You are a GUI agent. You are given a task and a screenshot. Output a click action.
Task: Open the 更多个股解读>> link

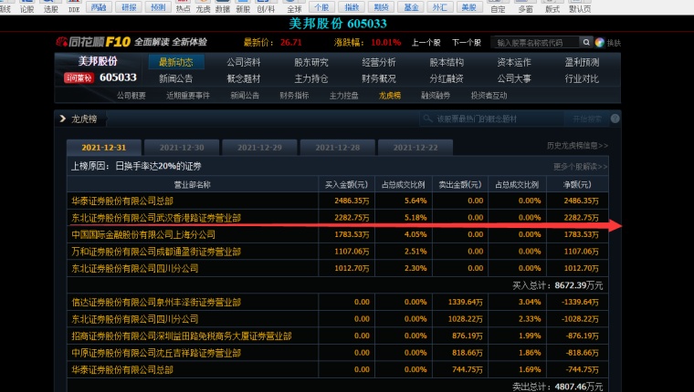(581, 166)
